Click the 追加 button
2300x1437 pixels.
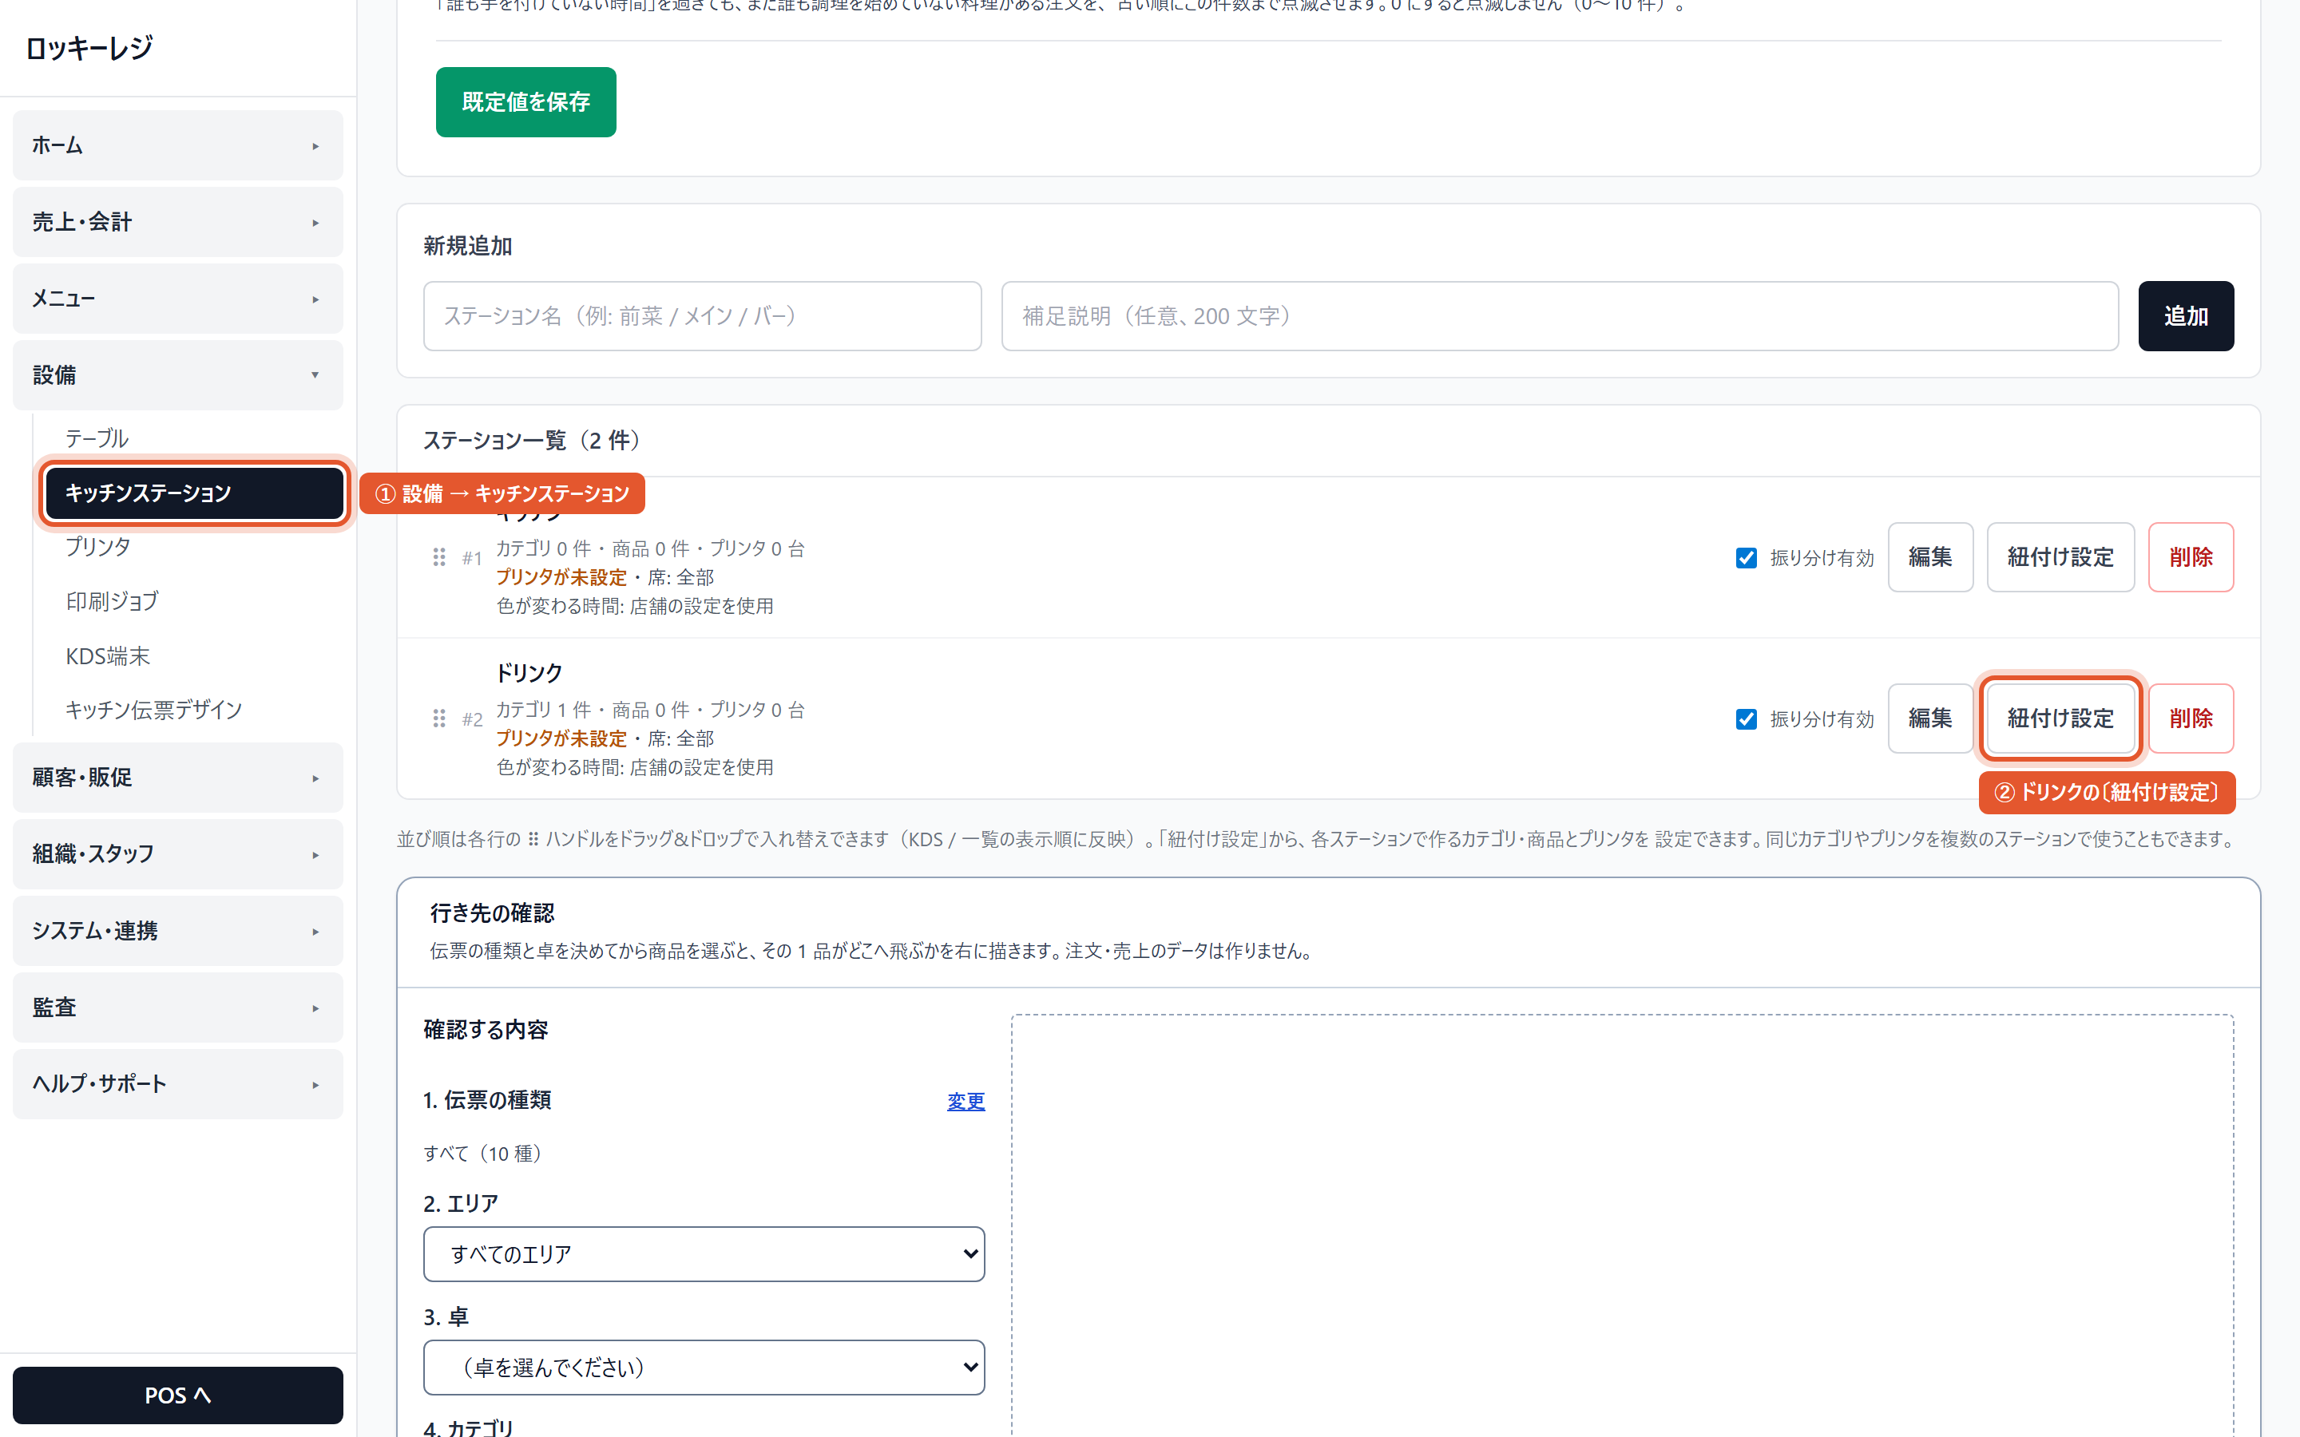pos(2186,316)
